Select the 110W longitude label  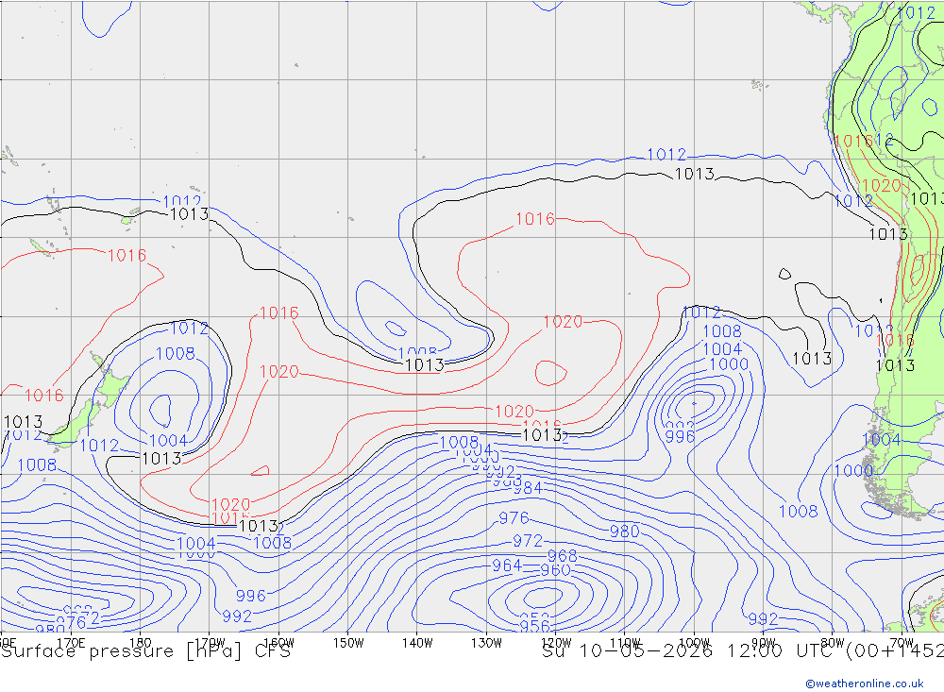pyautogui.click(x=625, y=643)
